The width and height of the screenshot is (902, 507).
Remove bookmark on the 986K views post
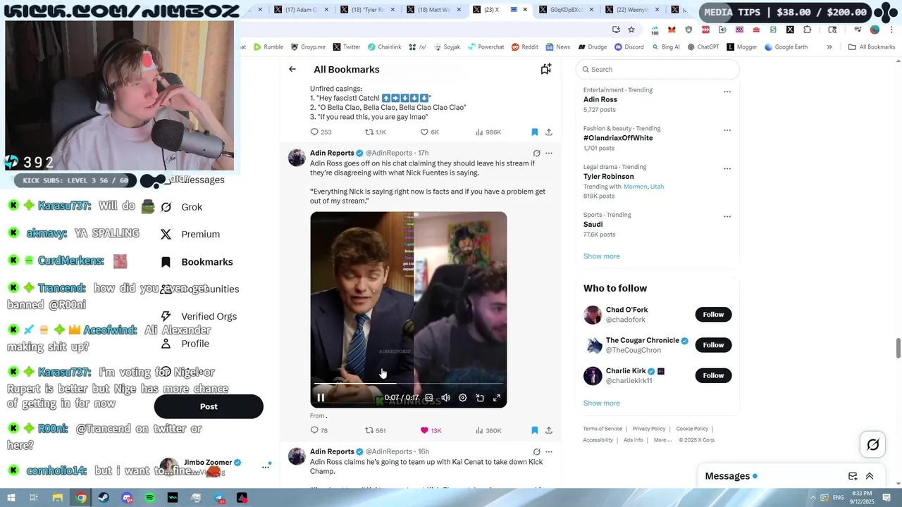[x=534, y=132]
